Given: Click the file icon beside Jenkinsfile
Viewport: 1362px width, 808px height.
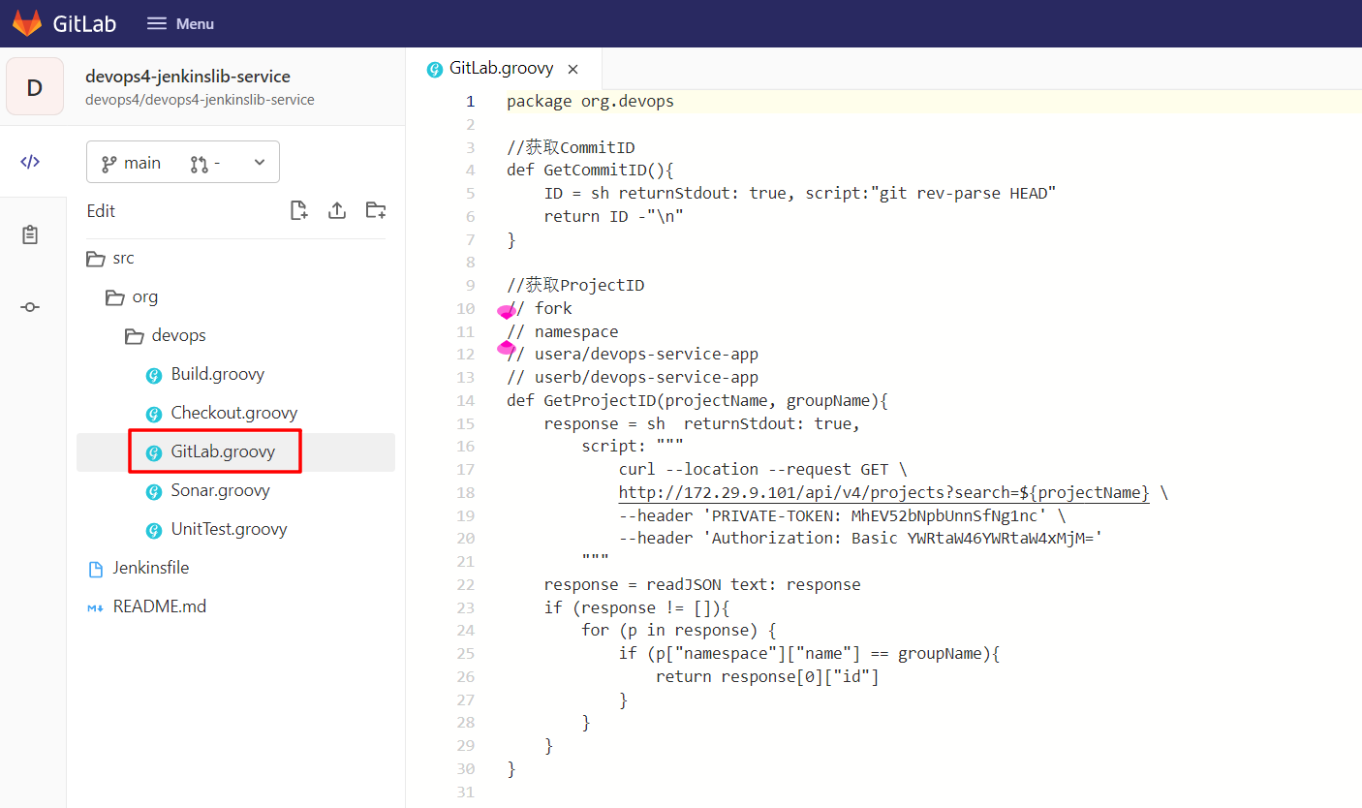Looking at the screenshot, I should pyautogui.click(x=95, y=570).
